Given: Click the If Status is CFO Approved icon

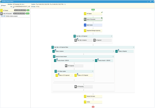Looking at the screenshot, I should 57,75.
